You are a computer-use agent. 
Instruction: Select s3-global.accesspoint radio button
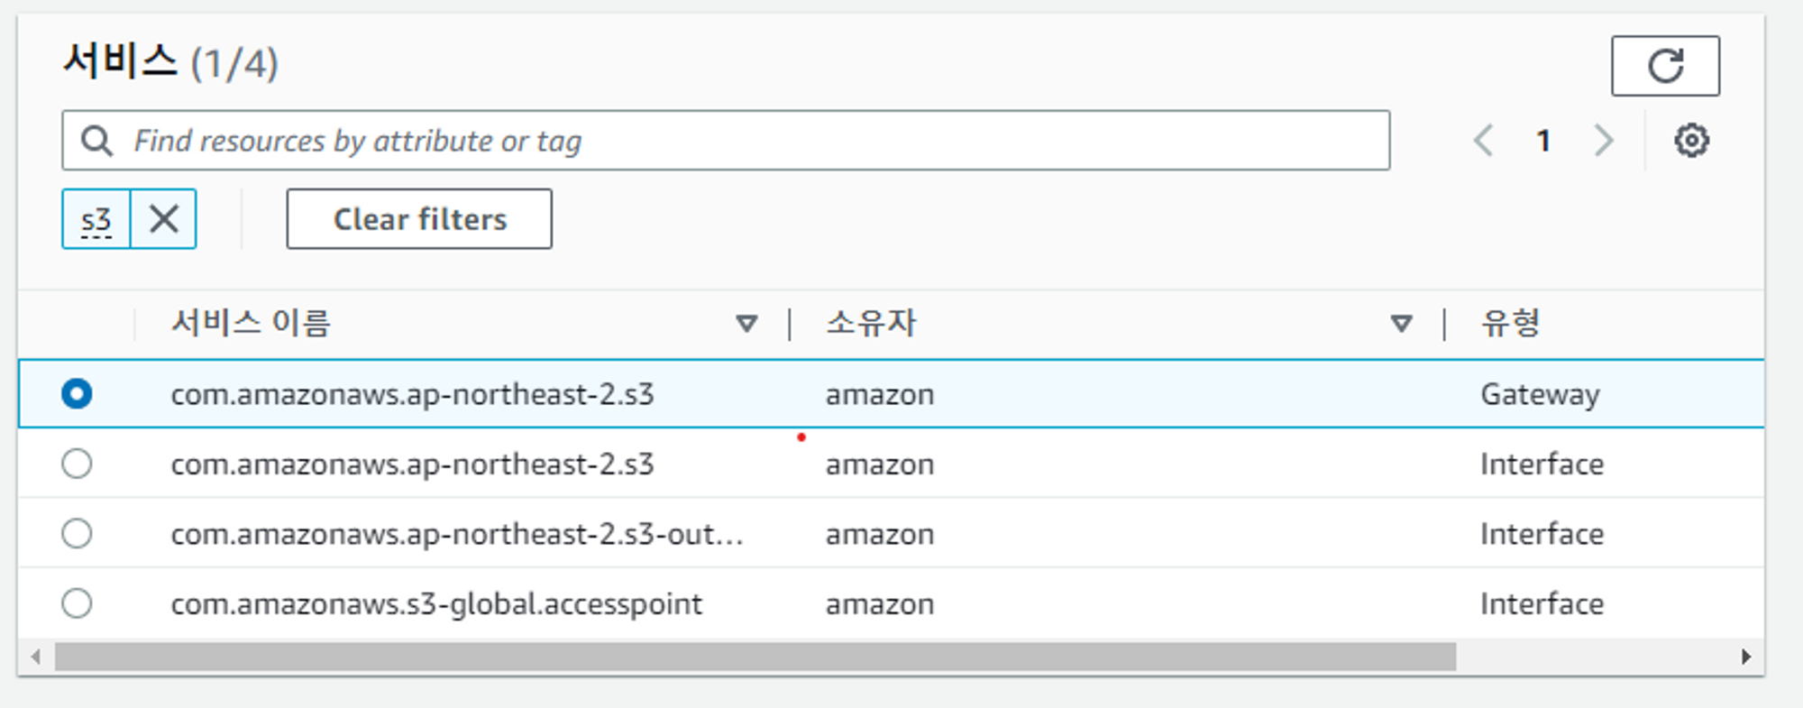point(77,602)
